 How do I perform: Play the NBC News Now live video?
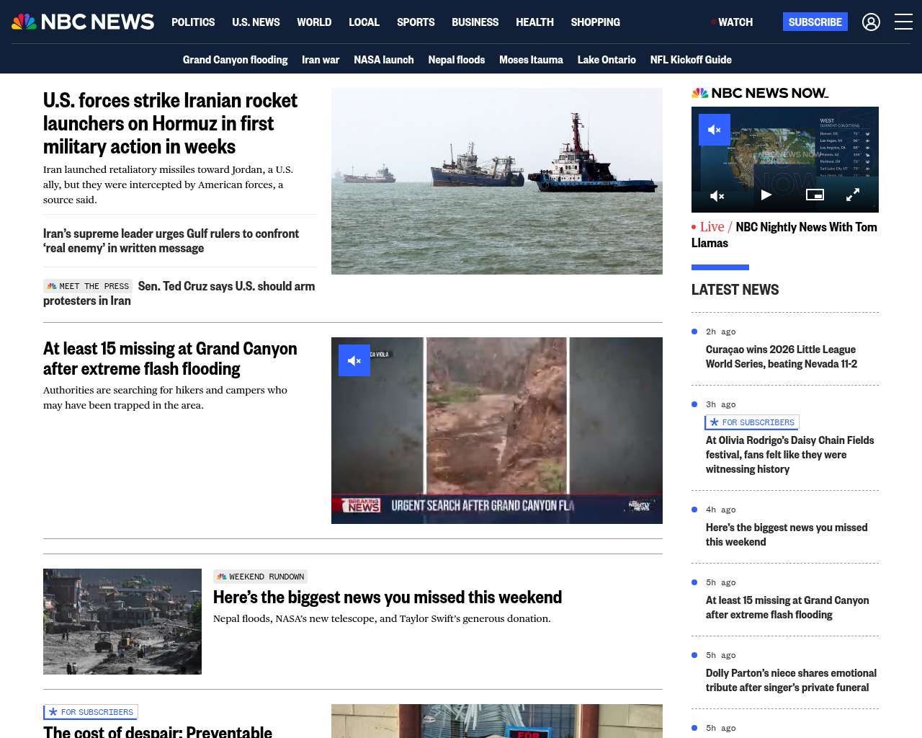pos(766,195)
